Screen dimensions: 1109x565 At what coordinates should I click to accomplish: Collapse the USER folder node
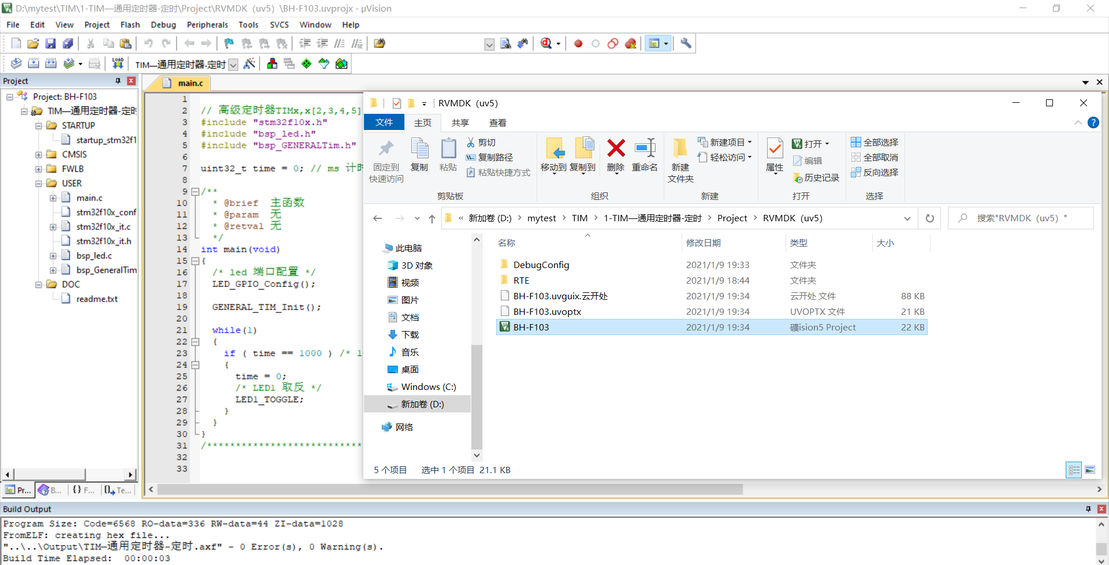(38, 183)
